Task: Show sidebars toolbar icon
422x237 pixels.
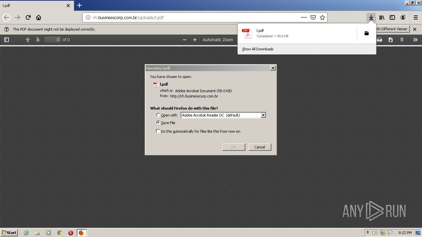Action: point(392,17)
